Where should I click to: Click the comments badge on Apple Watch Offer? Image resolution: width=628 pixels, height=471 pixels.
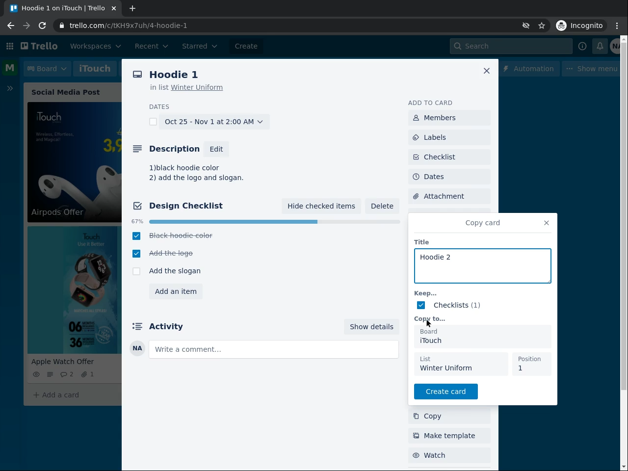pyautogui.click(x=67, y=374)
